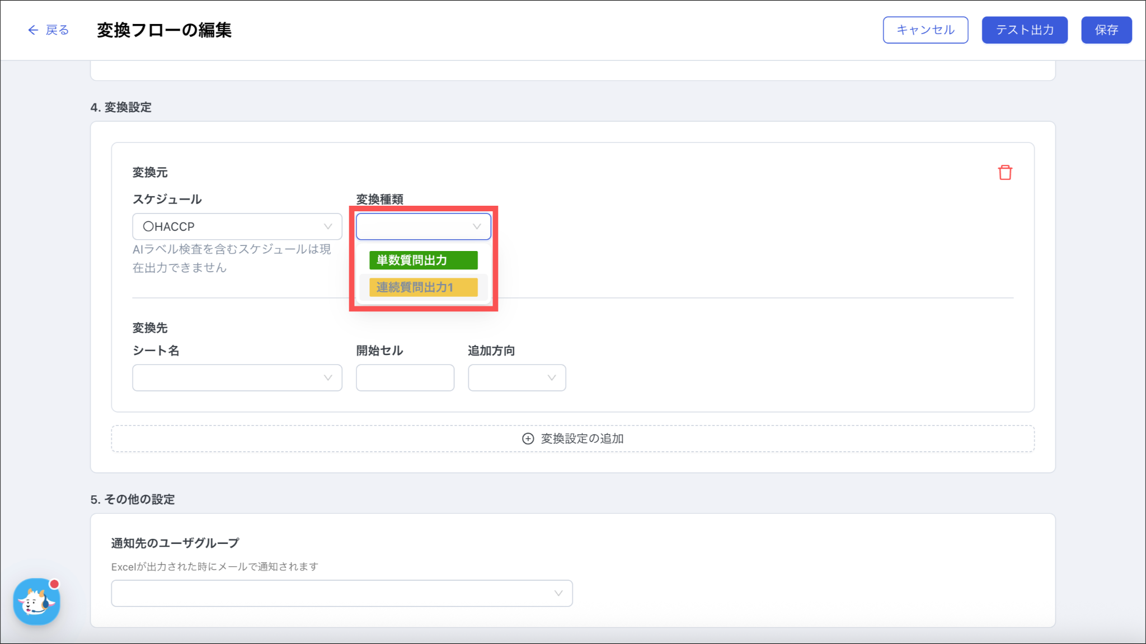Click the cow mascot chat icon

(37, 602)
